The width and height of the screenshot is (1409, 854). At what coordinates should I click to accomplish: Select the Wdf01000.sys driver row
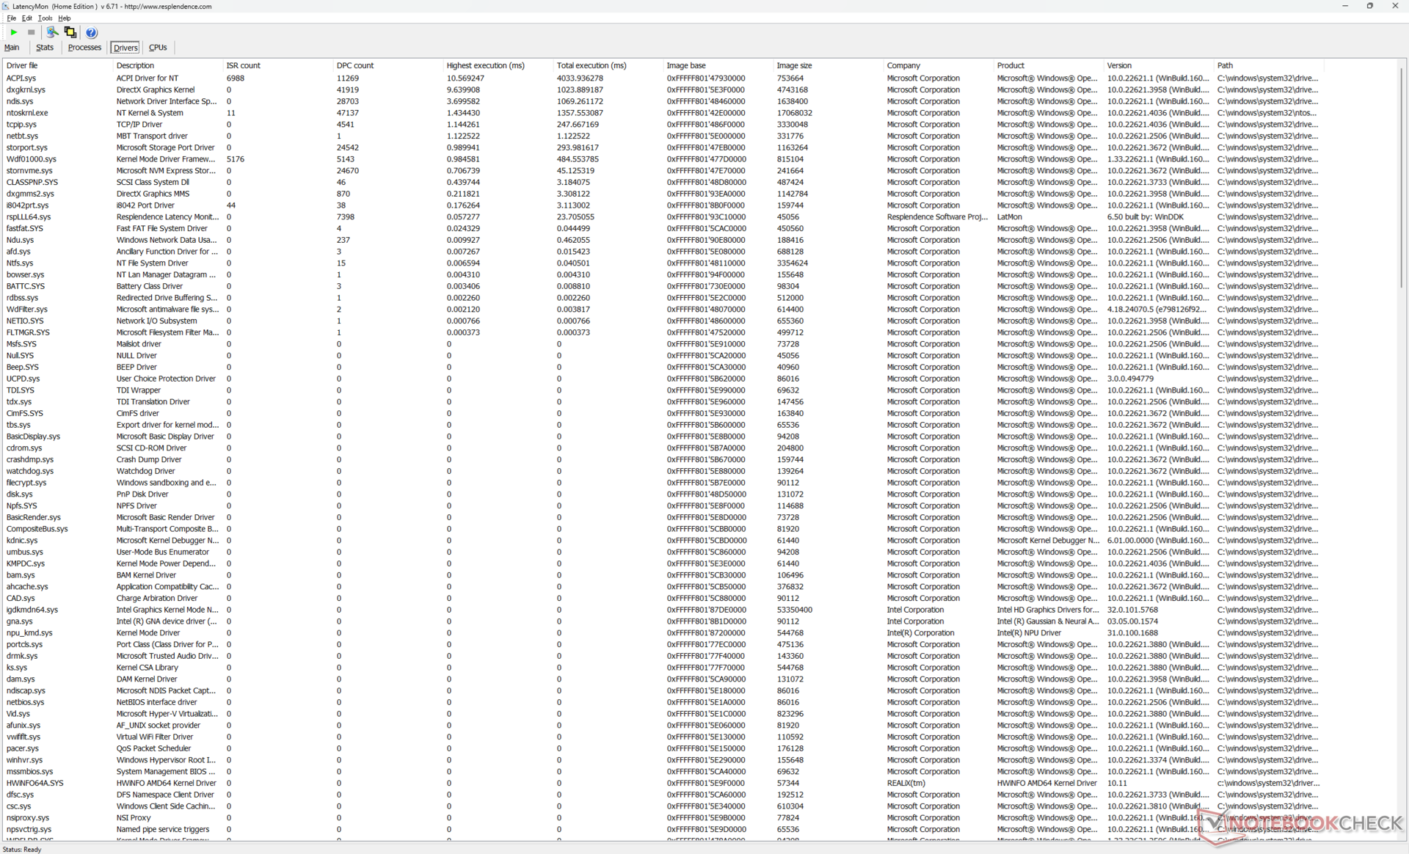click(x=663, y=159)
